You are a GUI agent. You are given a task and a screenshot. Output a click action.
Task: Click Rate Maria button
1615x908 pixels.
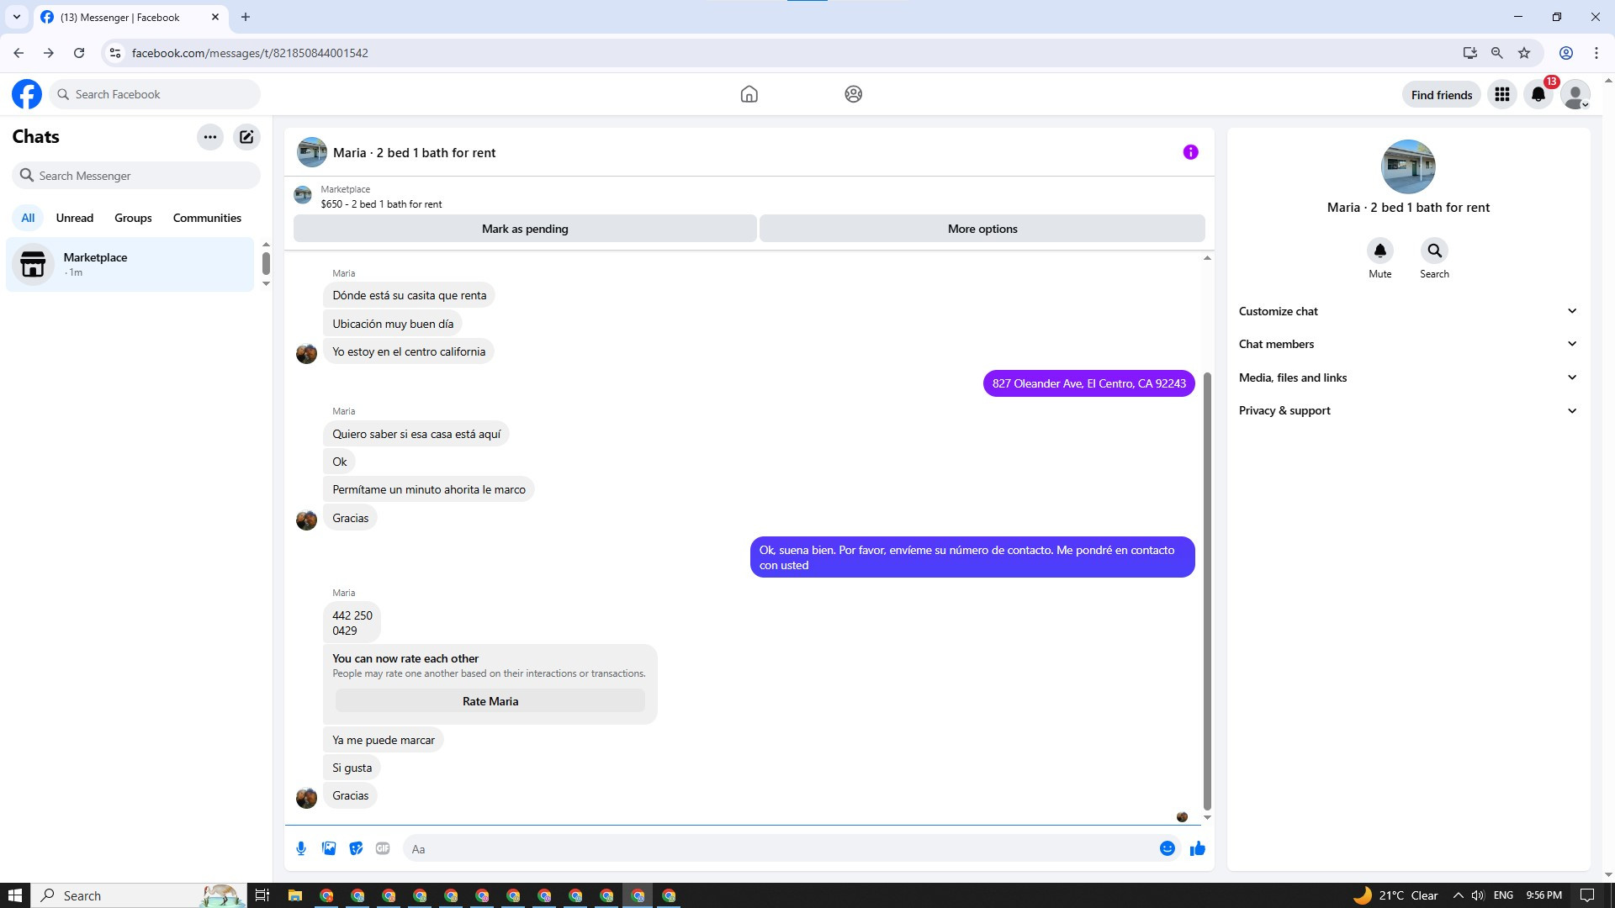click(x=490, y=701)
